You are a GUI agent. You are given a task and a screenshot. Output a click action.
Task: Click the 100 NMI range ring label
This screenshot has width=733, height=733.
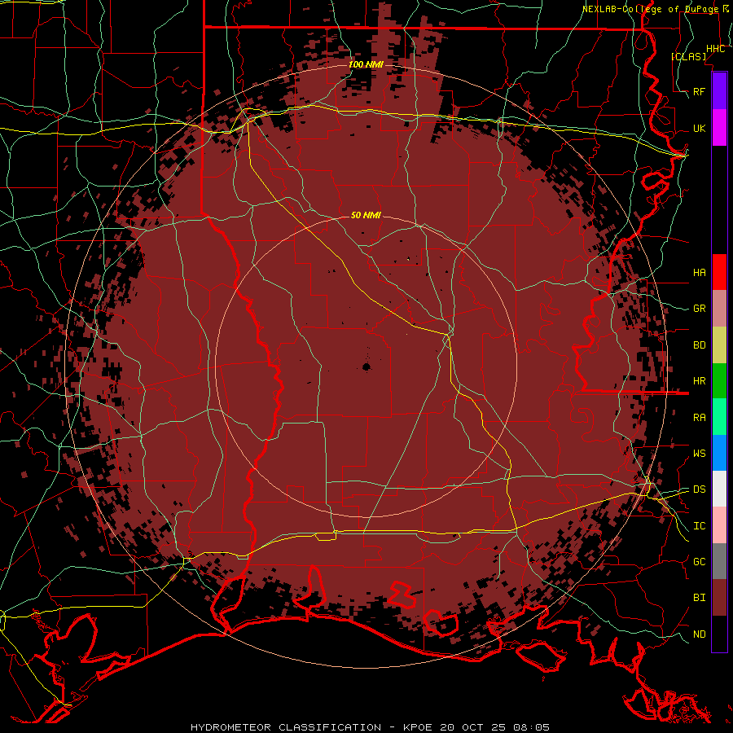tap(366, 64)
